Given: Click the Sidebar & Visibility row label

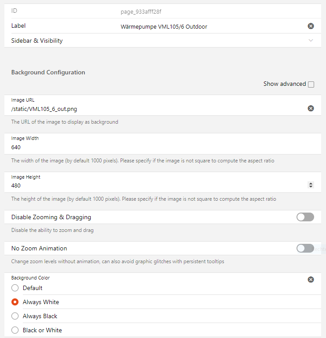Looking at the screenshot, I should [37, 40].
